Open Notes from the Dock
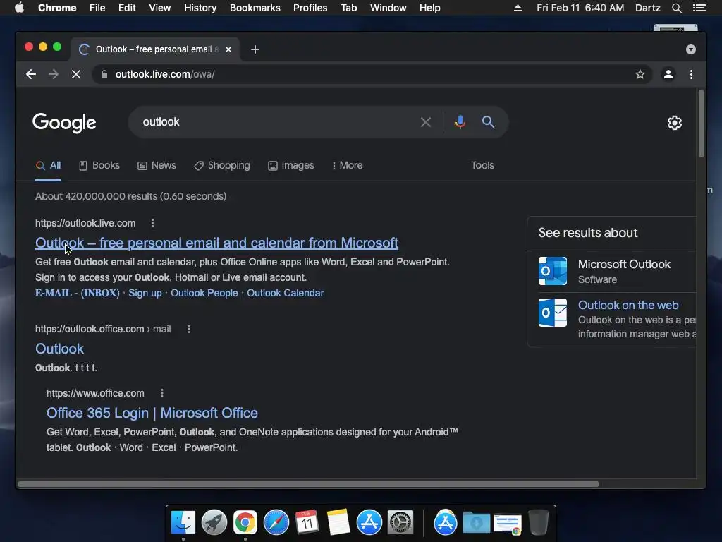 [x=338, y=523]
